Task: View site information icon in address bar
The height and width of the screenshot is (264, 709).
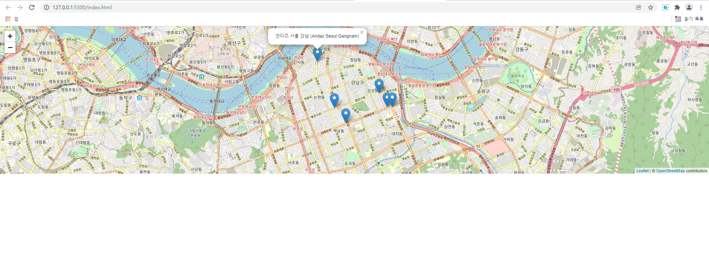Action: 47,7
